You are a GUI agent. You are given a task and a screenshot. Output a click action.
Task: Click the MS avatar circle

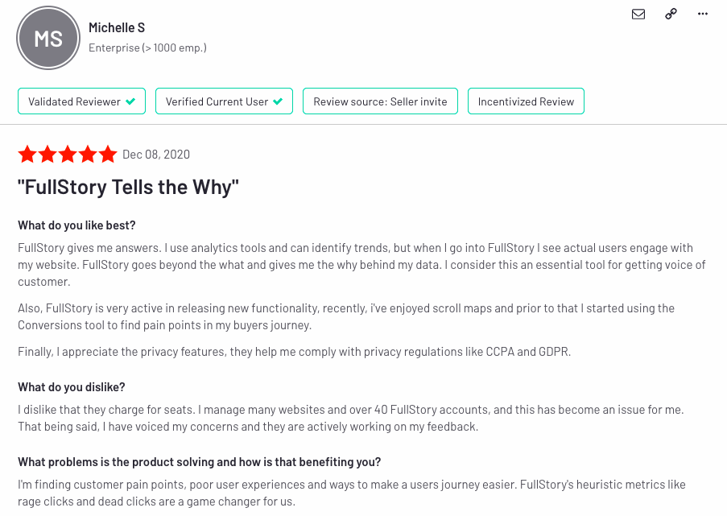click(x=48, y=38)
